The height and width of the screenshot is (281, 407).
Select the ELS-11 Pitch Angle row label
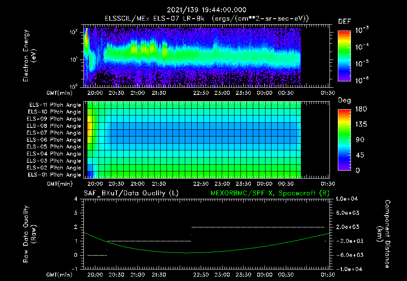(55, 105)
